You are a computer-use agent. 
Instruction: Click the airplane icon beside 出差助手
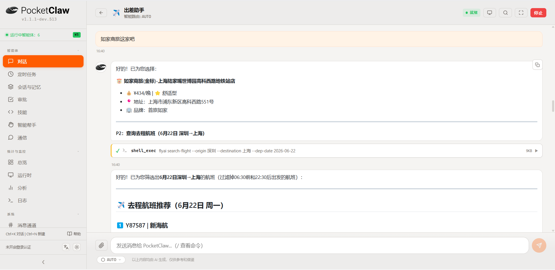point(116,13)
